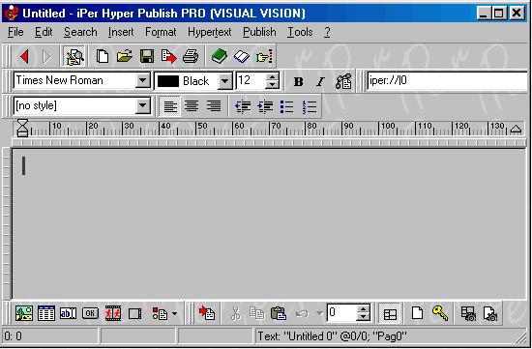
Task: Insert a table
Action: click(46, 313)
